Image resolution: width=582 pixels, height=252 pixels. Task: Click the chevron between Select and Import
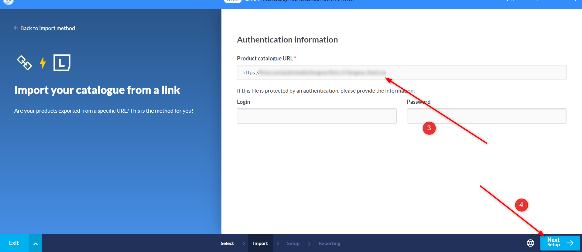[243, 243]
